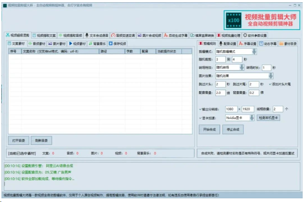Expand the Nvidia显卡 dropdown
This screenshot has height=202, width=304.
point(252,118)
